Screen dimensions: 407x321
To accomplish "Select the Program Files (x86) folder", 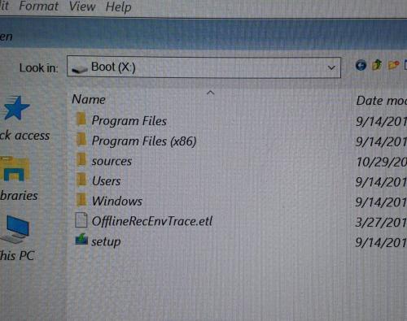I will tap(144, 141).
